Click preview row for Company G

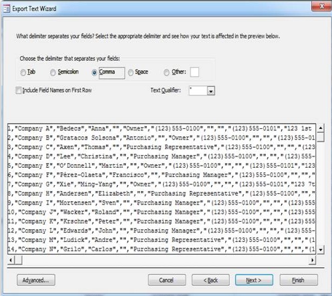point(161,184)
